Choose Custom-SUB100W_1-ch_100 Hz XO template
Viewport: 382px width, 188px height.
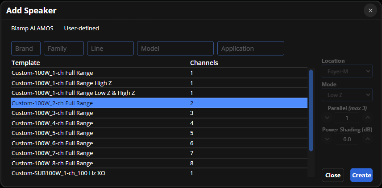58,173
